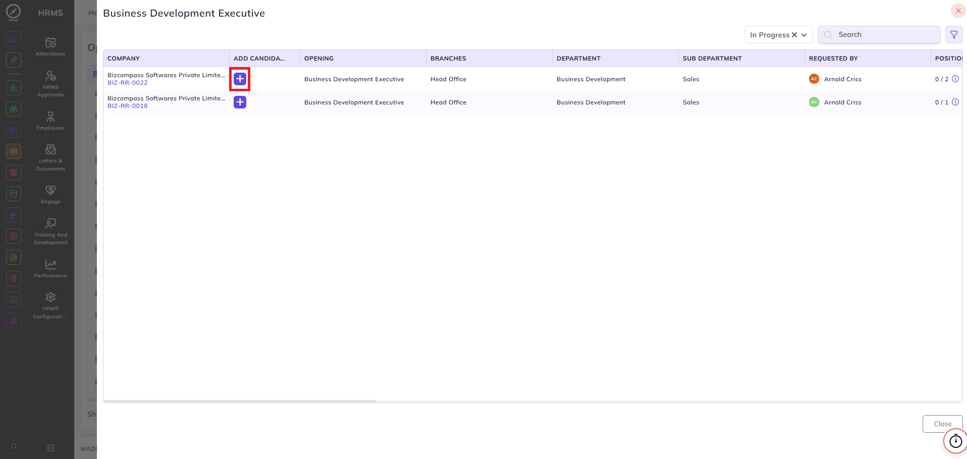The height and width of the screenshot is (459, 967).
Task: Click the Close button
Action: tap(942, 424)
